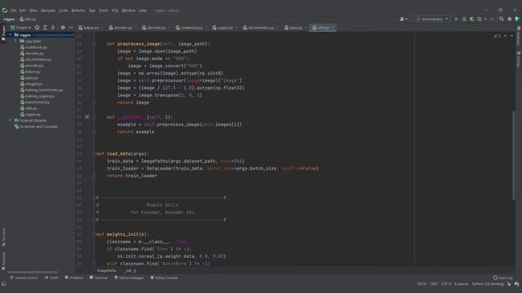Click the UTF-8 encoding widget

[x=446, y=284]
